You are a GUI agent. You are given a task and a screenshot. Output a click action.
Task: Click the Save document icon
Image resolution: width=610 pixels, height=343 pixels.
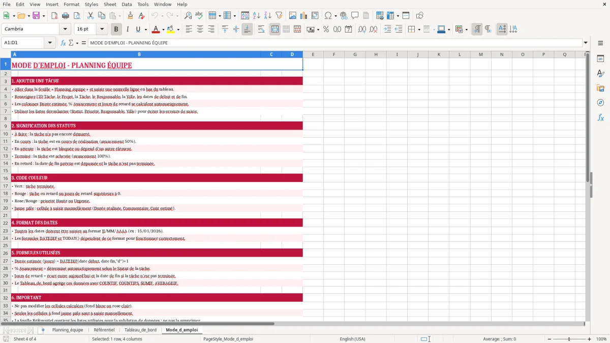(36, 16)
